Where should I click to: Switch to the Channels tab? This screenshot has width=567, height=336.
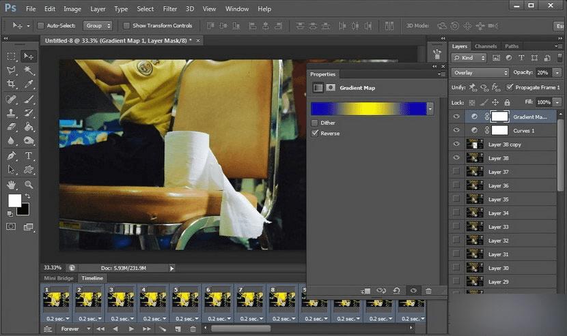click(x=486, y=46)
